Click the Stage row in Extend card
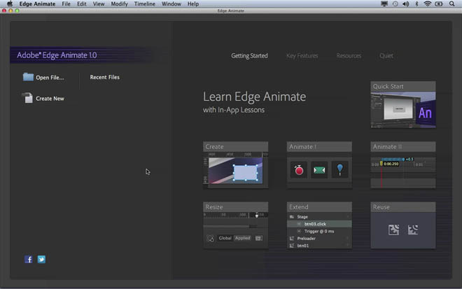This screenshot has height=289, width=462. (x=319, y=217)
